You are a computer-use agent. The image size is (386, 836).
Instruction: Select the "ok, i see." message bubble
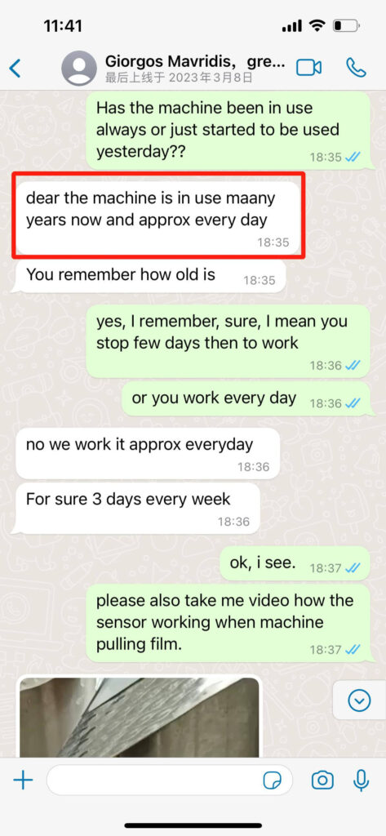pyautogui.click(x=295, y=563)
